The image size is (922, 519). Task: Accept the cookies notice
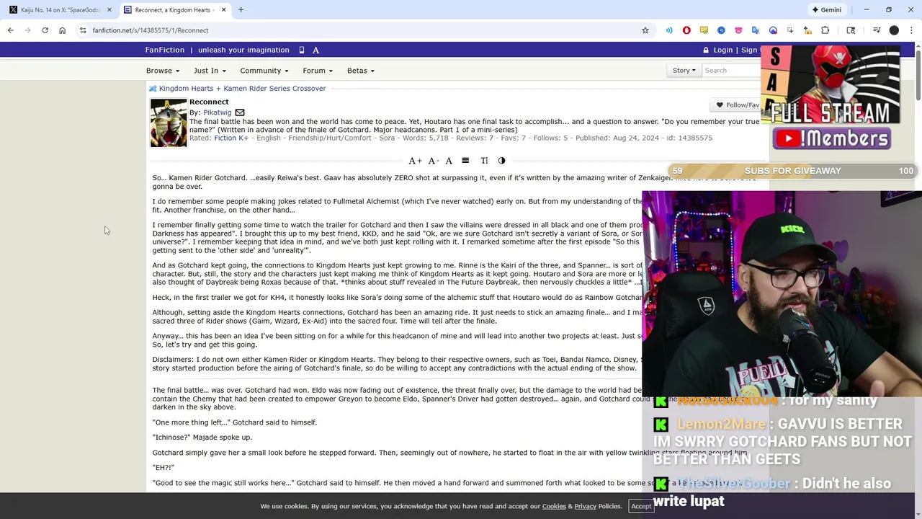click(x=641, y=506)
